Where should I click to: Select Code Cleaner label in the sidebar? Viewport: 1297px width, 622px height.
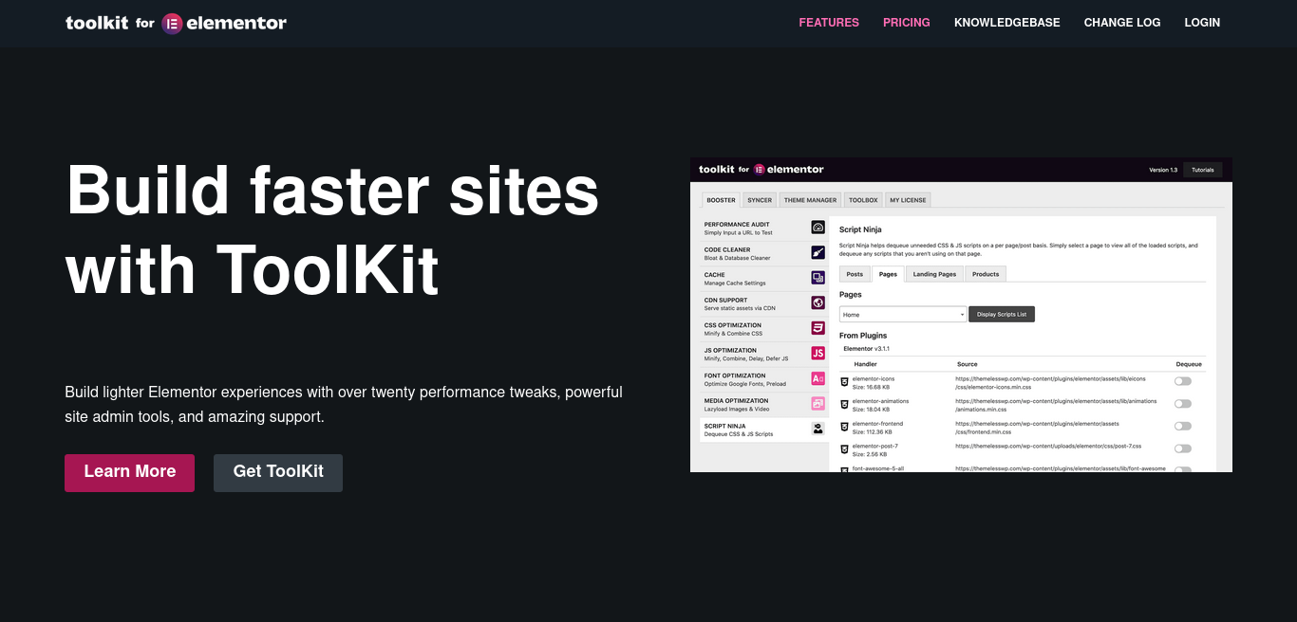click(727, 250)
